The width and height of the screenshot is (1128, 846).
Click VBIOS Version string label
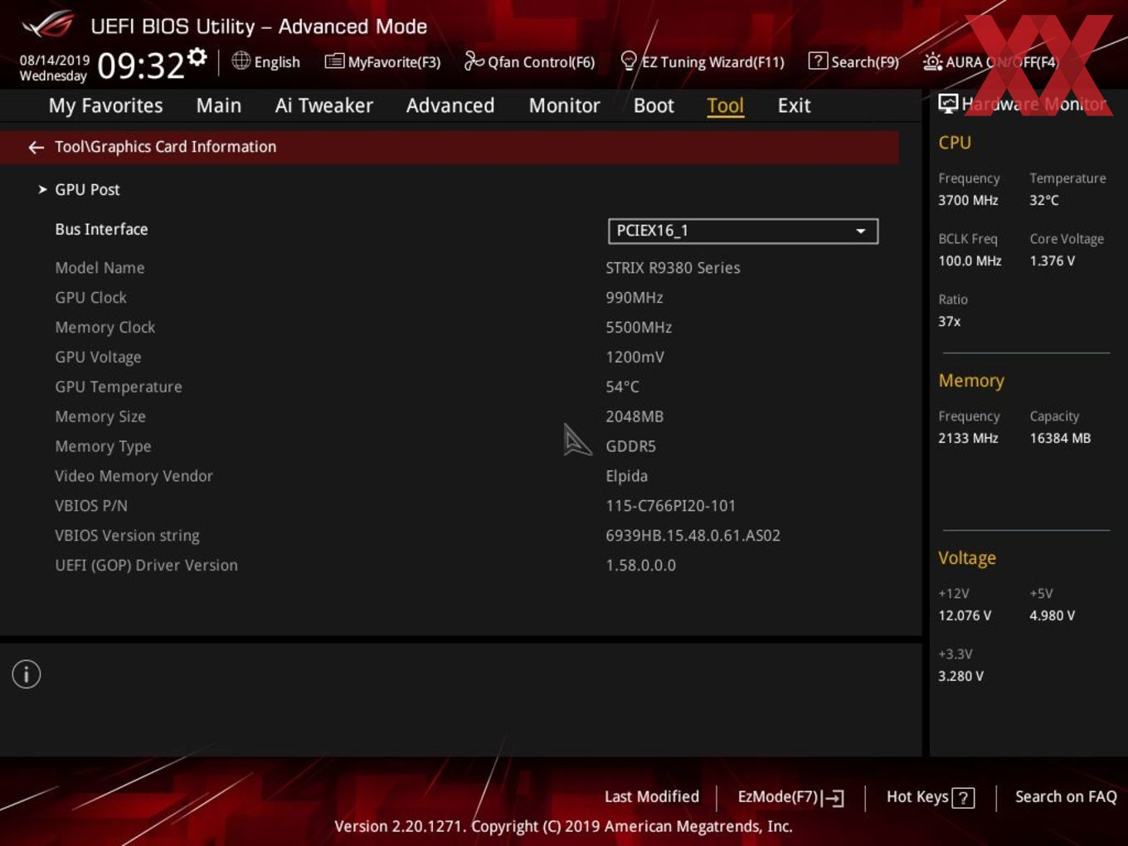click(127, 536)
